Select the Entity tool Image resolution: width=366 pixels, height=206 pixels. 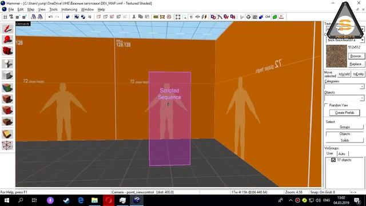(7, 64)
